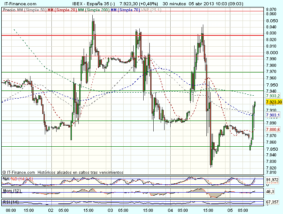Click the IT-Finance.com copyright notice

coord(63,173)
